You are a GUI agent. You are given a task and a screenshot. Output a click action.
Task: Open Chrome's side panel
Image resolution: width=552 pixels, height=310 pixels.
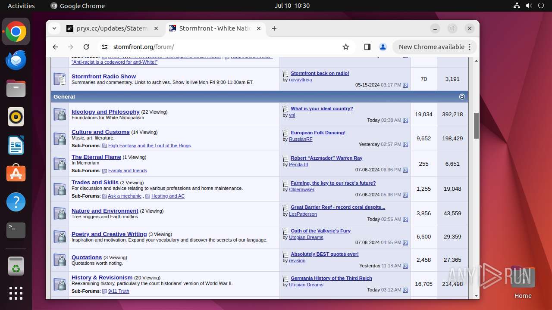[367, 47]
